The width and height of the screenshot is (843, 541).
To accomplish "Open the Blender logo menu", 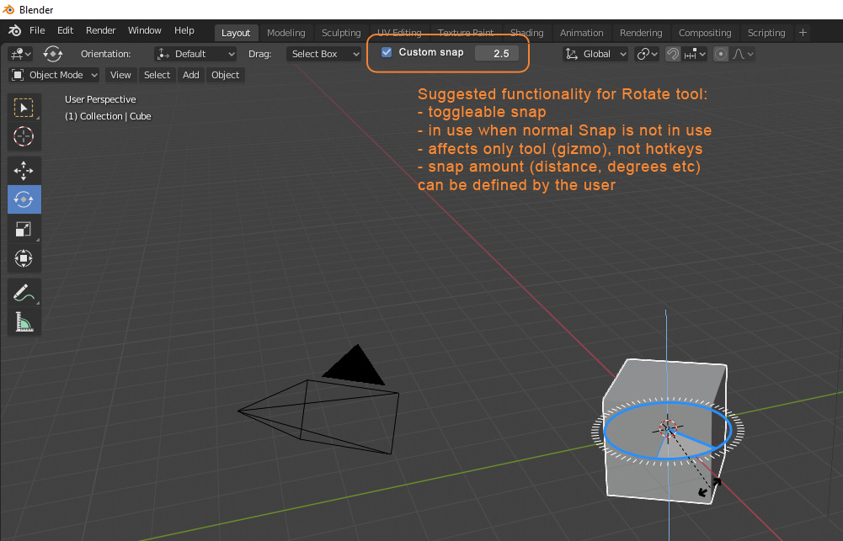I will click(x=15, y=30).
